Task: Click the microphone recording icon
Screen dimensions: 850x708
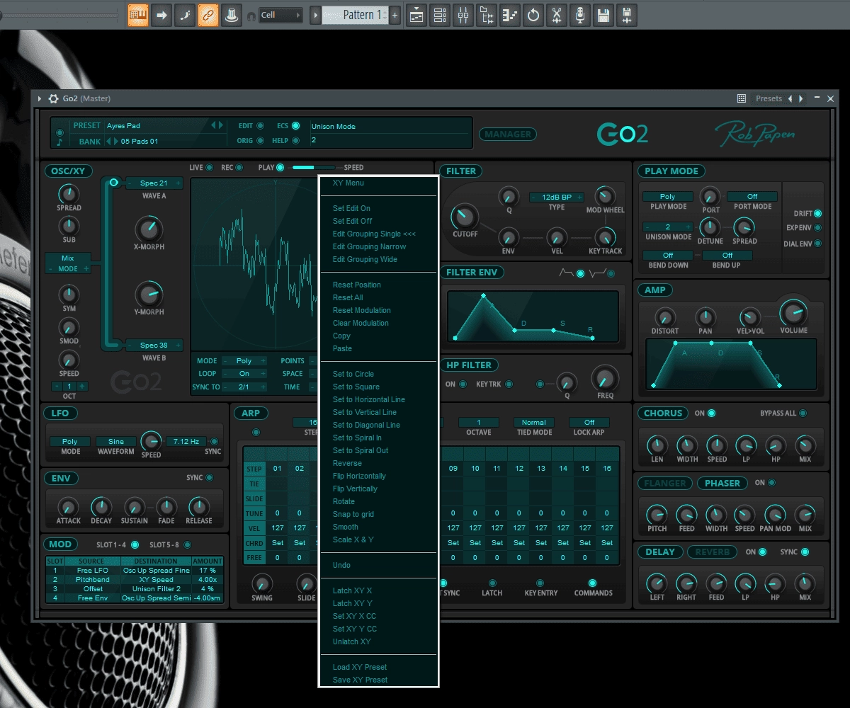Action: pos(580,15)
